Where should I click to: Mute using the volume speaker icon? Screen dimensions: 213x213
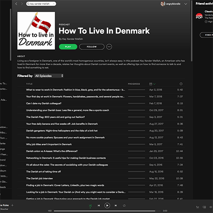[211, 207]
